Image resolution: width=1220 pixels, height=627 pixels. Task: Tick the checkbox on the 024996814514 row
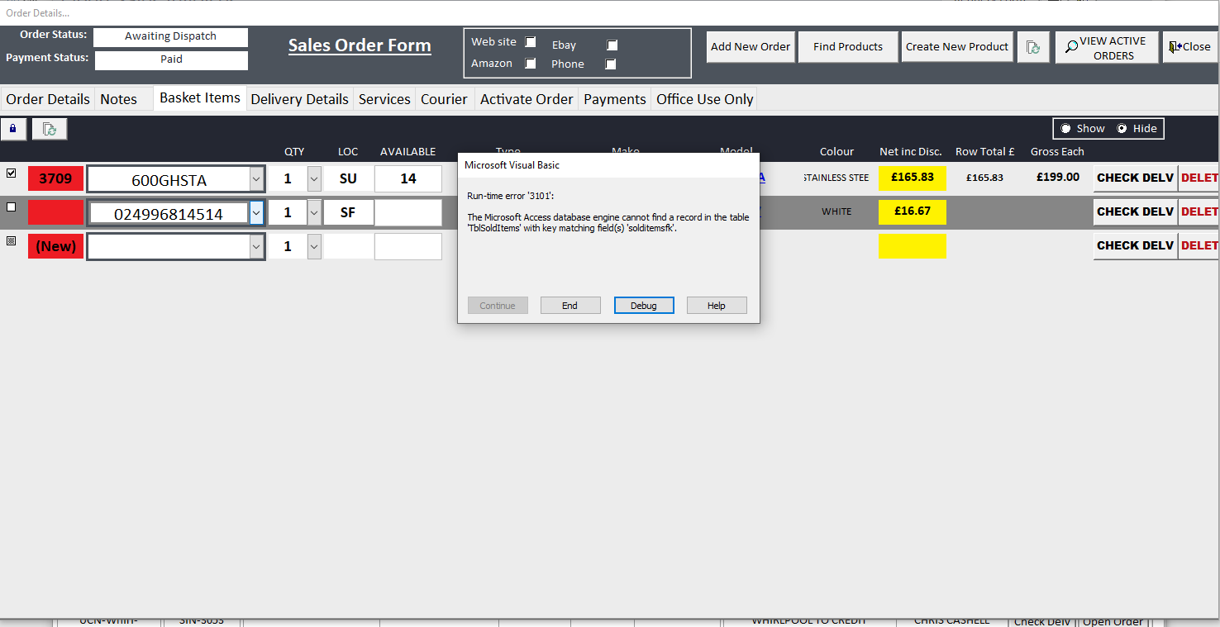coord(11,207)
